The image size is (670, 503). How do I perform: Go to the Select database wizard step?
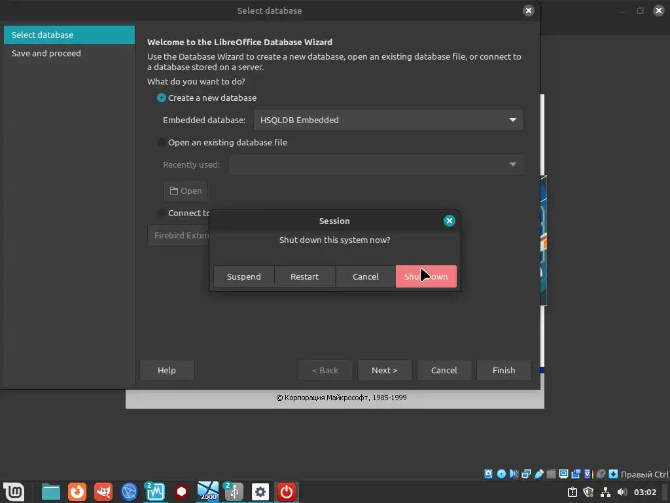coord(69,35)
